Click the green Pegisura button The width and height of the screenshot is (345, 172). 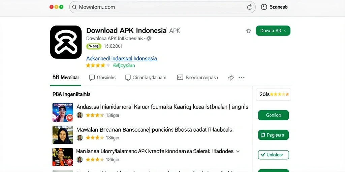click(x=273, y=135)
